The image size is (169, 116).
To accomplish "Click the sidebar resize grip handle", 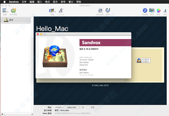I will 32,114.
